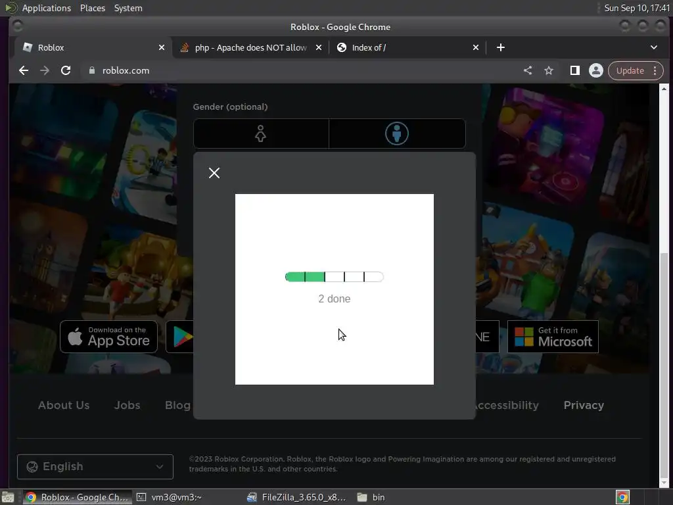The image size is (673, 505).
Task: Switch to the Index of / tab
Action: pos(407,47)
